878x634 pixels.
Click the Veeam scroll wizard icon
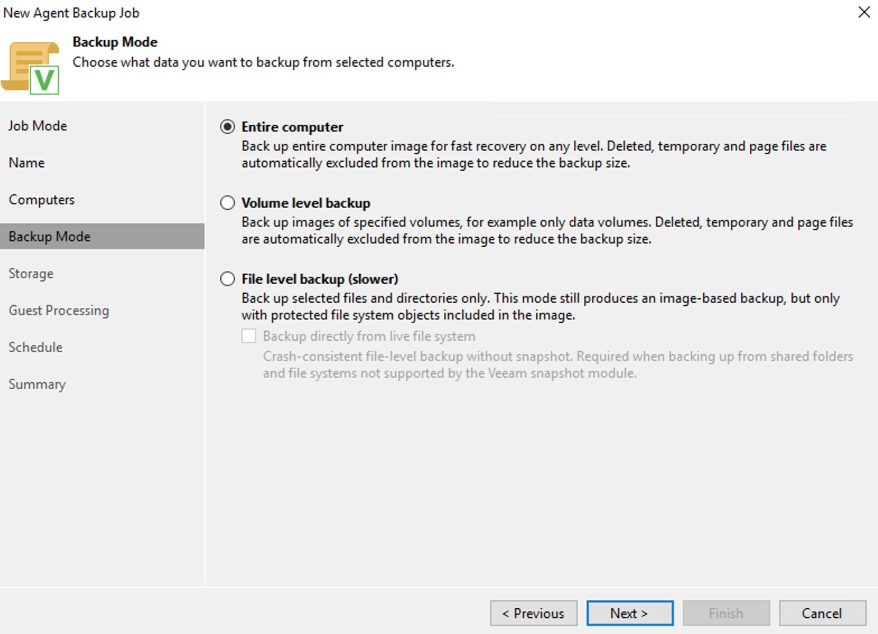click(x=31, y=68)
